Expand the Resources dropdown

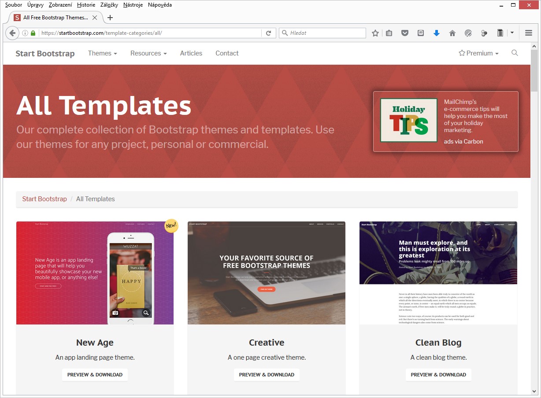pos(148,53)
